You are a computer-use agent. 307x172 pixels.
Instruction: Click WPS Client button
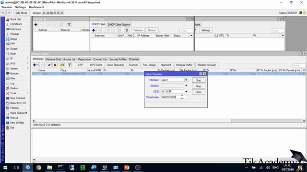coord(96,65)
